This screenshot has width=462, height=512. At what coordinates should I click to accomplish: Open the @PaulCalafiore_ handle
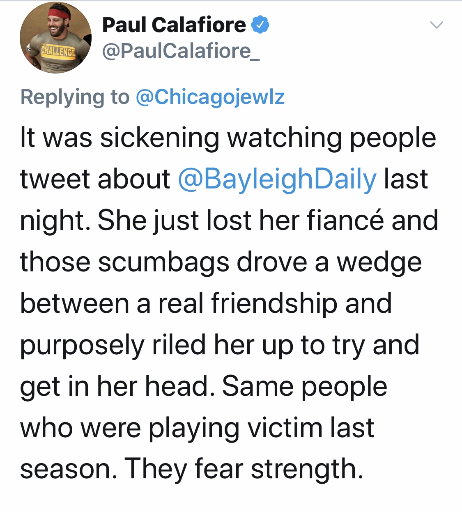coord(181,51)
